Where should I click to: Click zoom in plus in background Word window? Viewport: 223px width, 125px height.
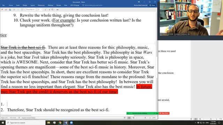[x=217, y=119]
